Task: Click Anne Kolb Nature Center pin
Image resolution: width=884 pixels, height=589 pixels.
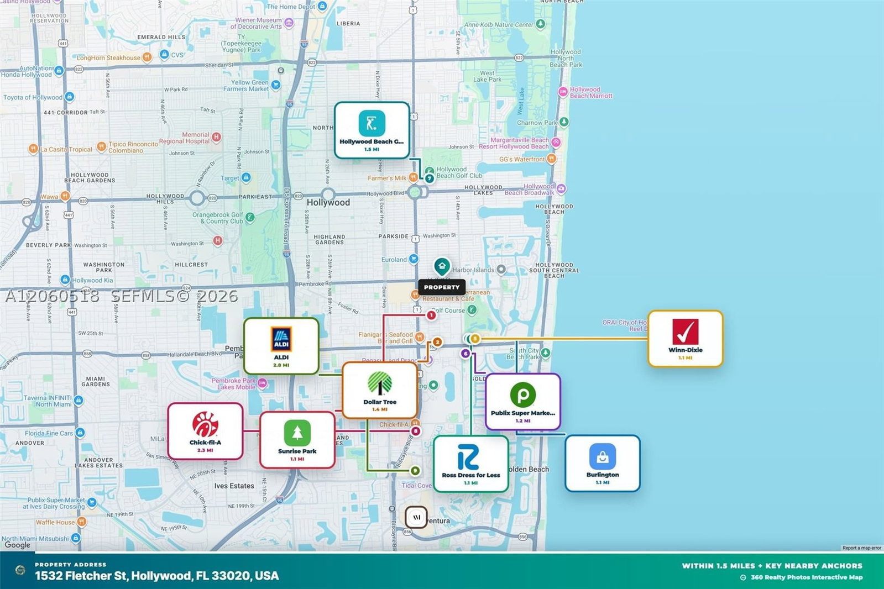Action: 541,24
